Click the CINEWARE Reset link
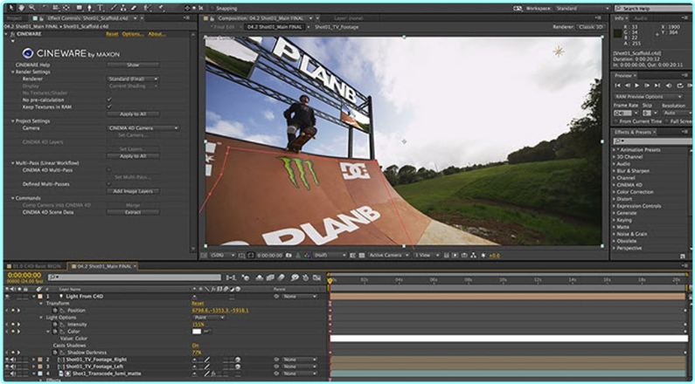695x384 pixels. (112, 34)
